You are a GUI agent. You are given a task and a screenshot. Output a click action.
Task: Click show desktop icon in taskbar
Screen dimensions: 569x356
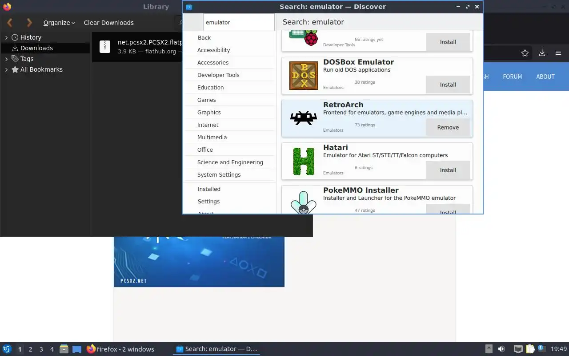coord(77,349)
